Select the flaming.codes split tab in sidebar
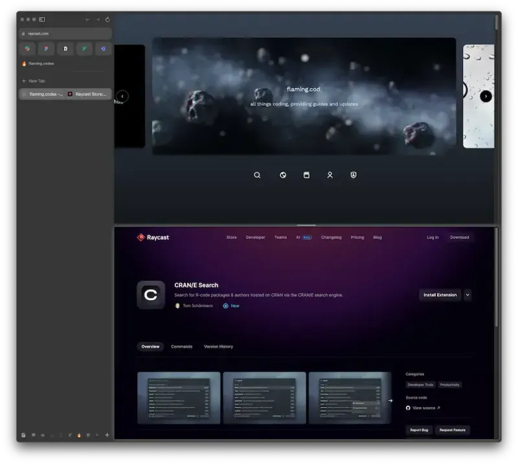Screen dimensions: 518x464 [42, 94]
